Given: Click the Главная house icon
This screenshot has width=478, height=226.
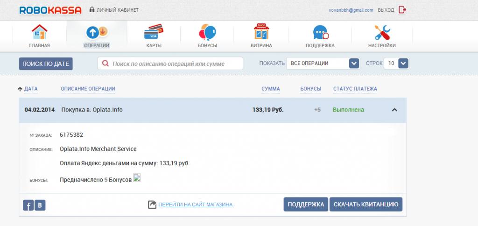Looking at the screenshot, I should pyautogui.click(x=39, y=32).
